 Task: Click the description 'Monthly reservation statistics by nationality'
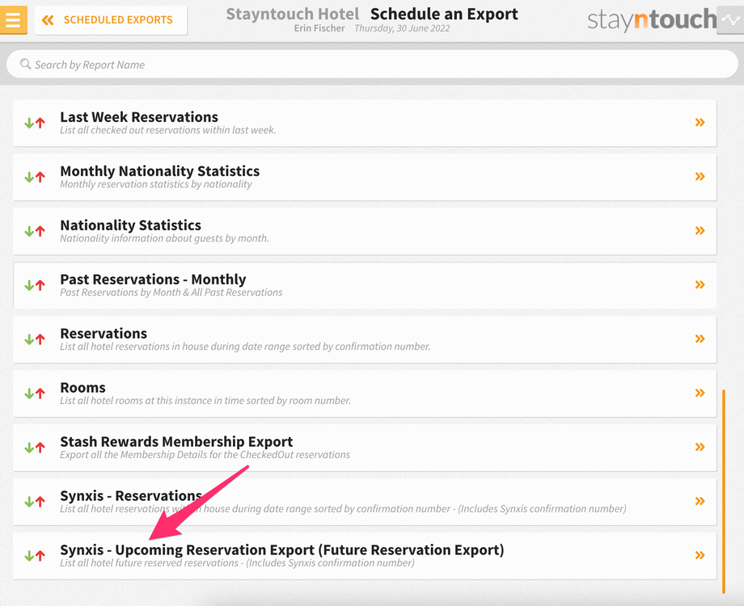point(156,184)
